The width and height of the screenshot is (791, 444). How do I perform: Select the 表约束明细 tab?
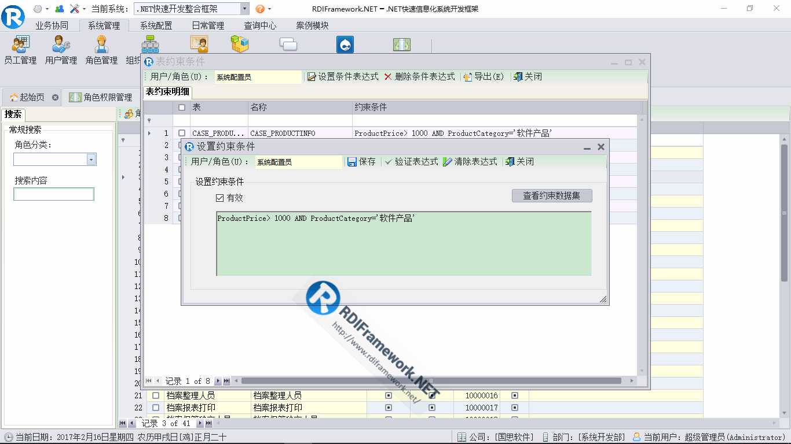point(167,92)
